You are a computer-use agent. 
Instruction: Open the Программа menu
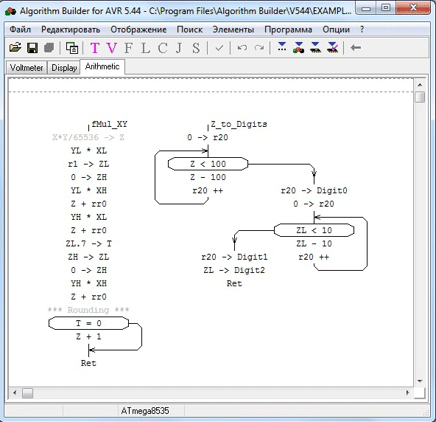click(288, 30)
